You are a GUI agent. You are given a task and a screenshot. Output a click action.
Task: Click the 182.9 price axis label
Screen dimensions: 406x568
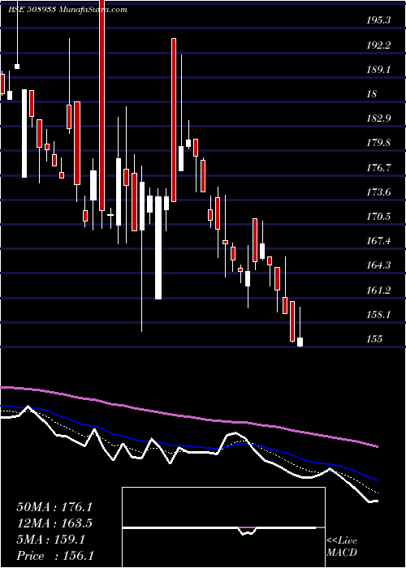point(378,118)
